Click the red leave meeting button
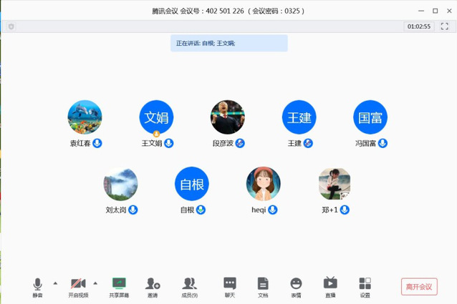The height and width of the screenshot is (304, 457). (419, 287)
